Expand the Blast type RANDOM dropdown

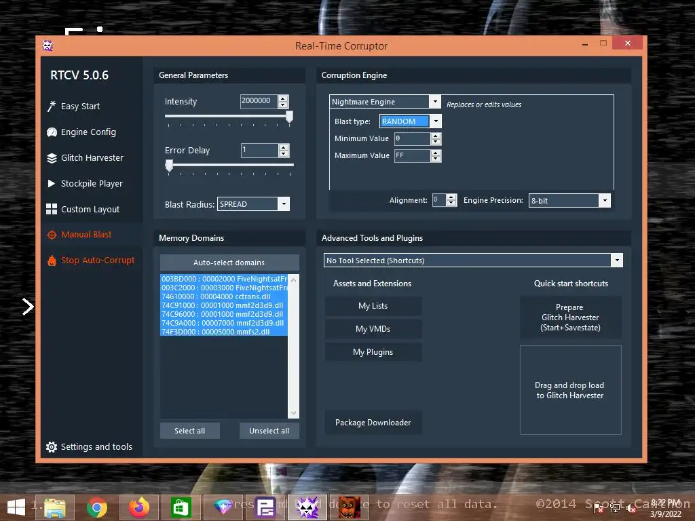click(436, 121)
